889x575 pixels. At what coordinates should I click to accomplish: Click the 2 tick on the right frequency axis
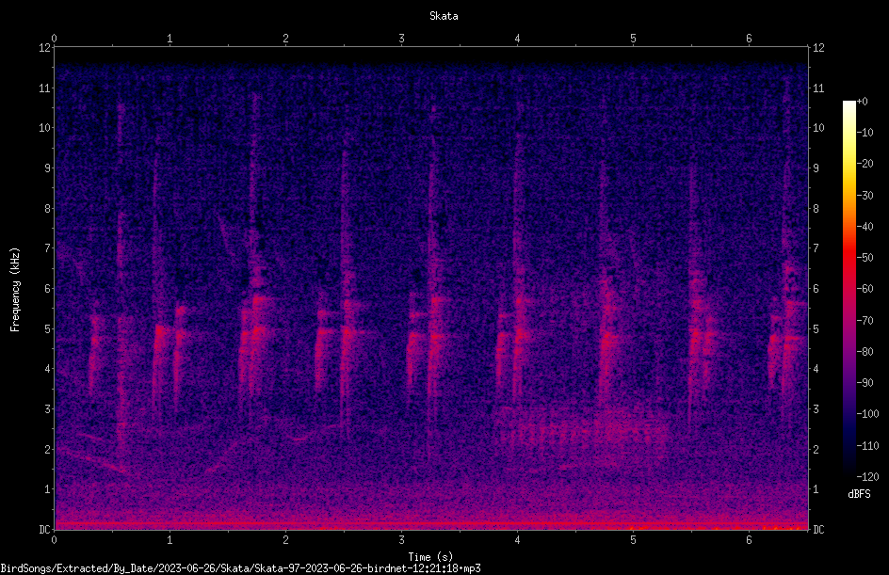pos(816,449)
